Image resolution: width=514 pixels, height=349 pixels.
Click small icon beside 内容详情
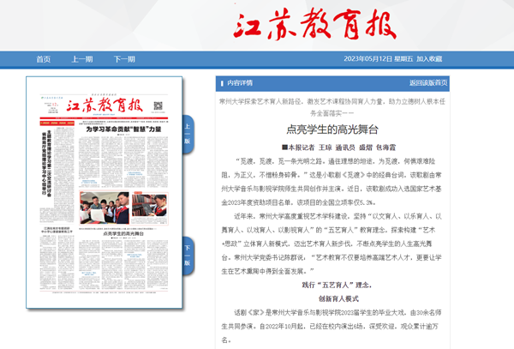pyautogui.click(x=220, y=83)
